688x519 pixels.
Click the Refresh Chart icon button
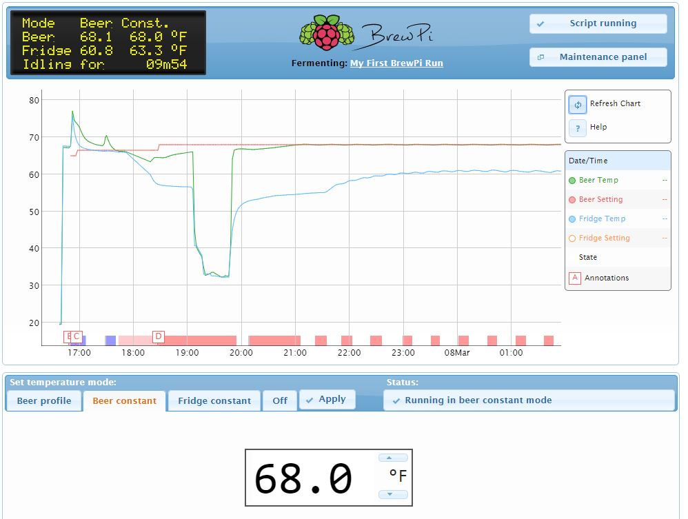(578, 105)
